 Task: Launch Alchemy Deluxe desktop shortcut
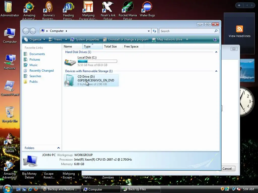10,143
